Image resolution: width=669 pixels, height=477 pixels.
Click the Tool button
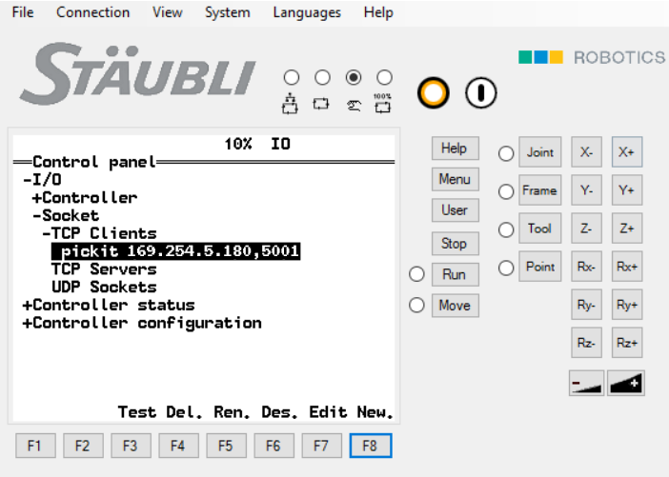539,229
